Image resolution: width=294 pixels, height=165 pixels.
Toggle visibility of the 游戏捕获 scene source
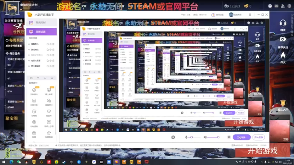(29, 49)
